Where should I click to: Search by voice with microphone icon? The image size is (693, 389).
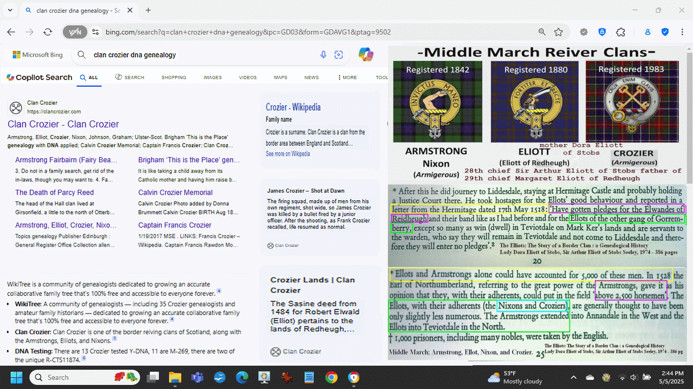click(x=323, y=55)
